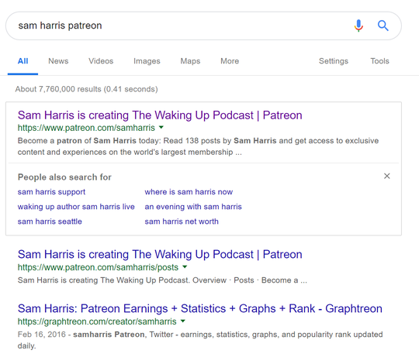419x364 pixels.
Task: Search for sam harris net worth
Action: 182,221
